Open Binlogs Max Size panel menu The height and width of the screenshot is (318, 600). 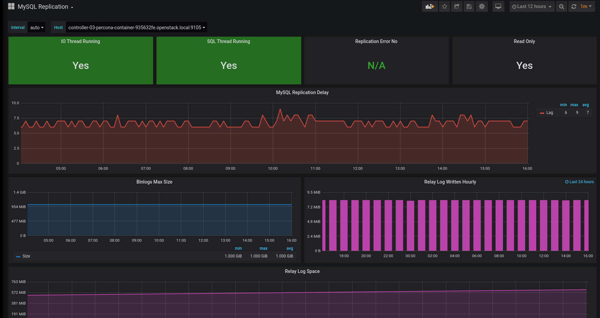click(154, 182)
